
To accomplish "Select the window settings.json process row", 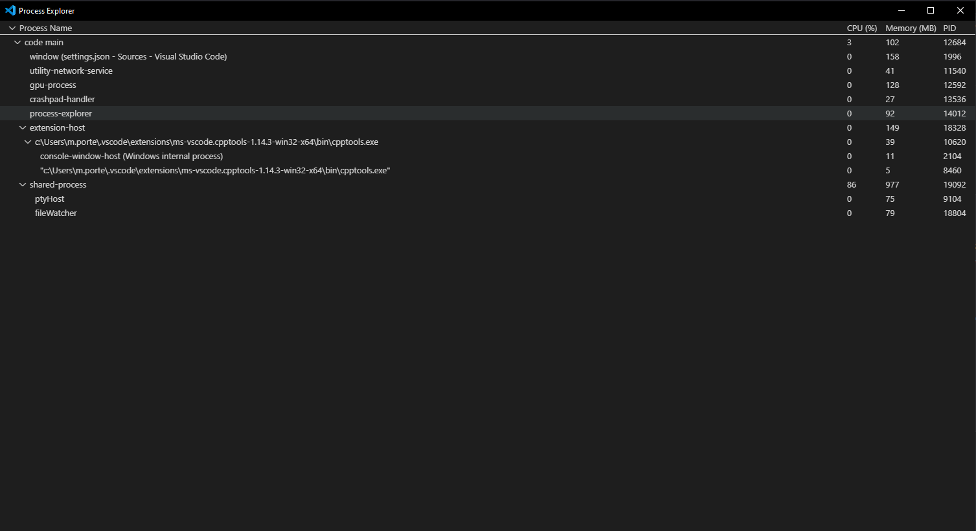I will (x=128, y=56).
